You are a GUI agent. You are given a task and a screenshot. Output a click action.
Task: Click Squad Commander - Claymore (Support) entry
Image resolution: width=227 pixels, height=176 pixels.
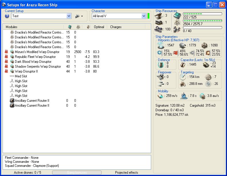pos(32,166)
